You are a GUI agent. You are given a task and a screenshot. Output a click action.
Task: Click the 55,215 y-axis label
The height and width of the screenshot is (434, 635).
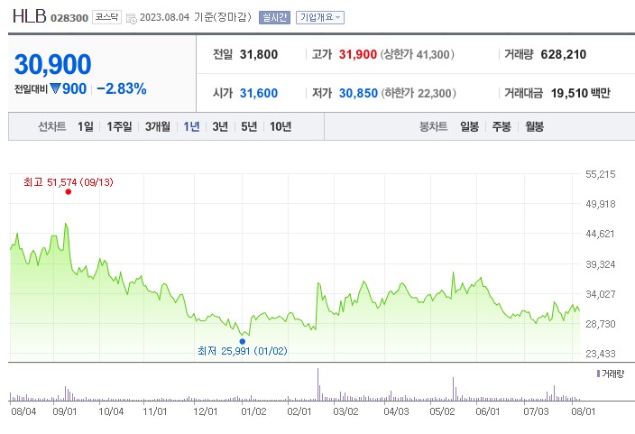click(x=600, y=174)
